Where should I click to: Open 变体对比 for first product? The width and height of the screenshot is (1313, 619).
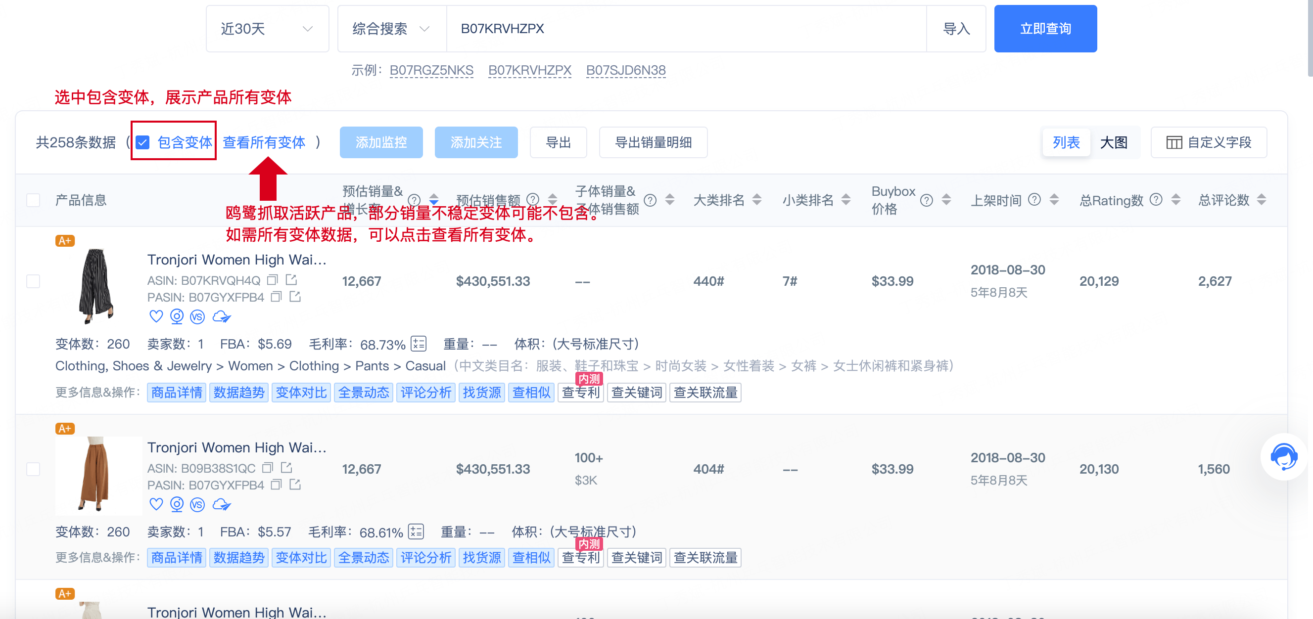pos(301,392)
